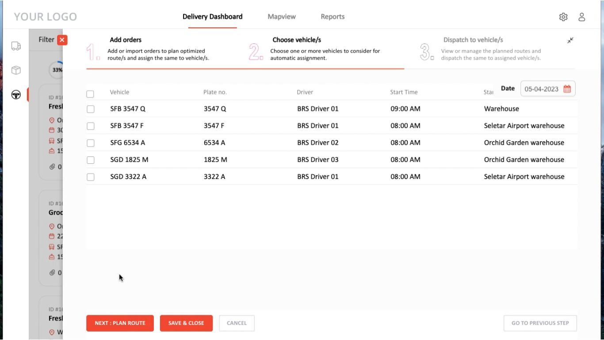The height and width of the screenshot is (340, 604).
Task: Click the date field 05-04-2023
Action: pyautogui.click(x=541, y=89)
